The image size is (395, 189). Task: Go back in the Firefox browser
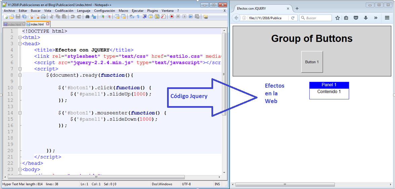(236, 18)
